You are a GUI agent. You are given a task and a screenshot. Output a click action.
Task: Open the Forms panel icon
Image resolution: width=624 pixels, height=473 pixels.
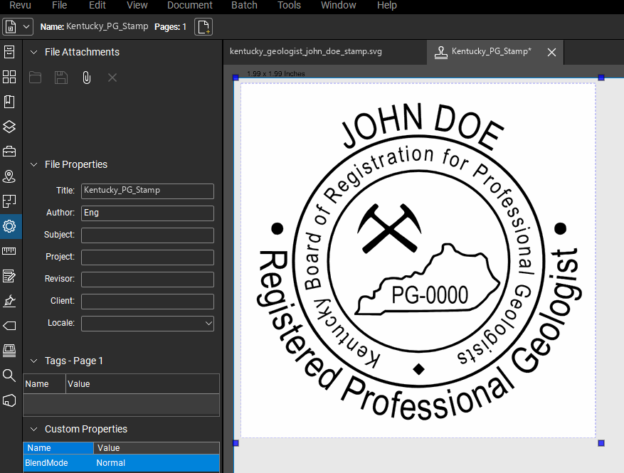pyautogui.click(x=9, y=276)
